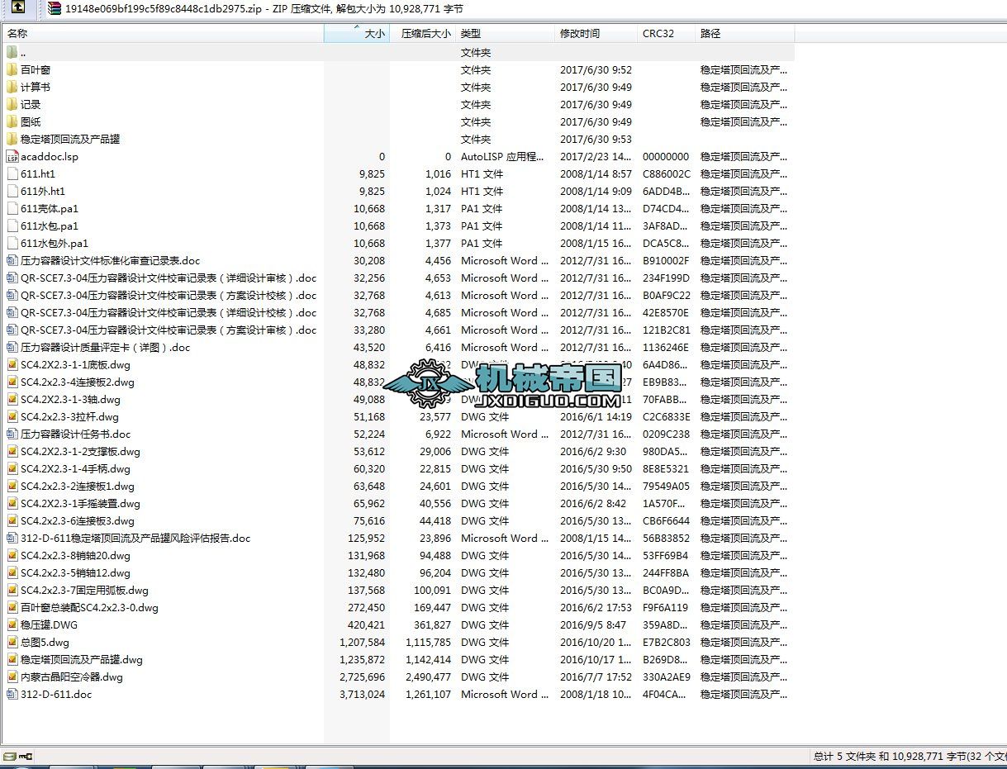
Task: Sort by the 类型 column header
Action: tap(505, 33)
